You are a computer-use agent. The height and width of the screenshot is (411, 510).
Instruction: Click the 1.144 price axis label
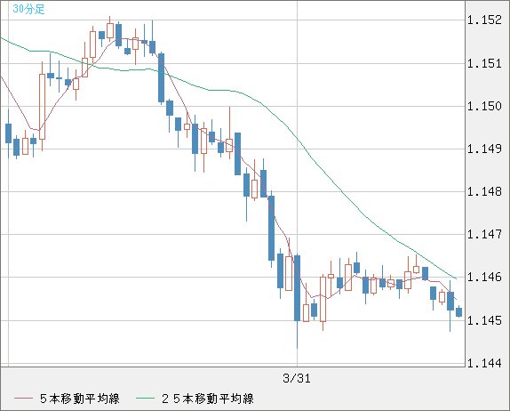(x=484, y=363)
